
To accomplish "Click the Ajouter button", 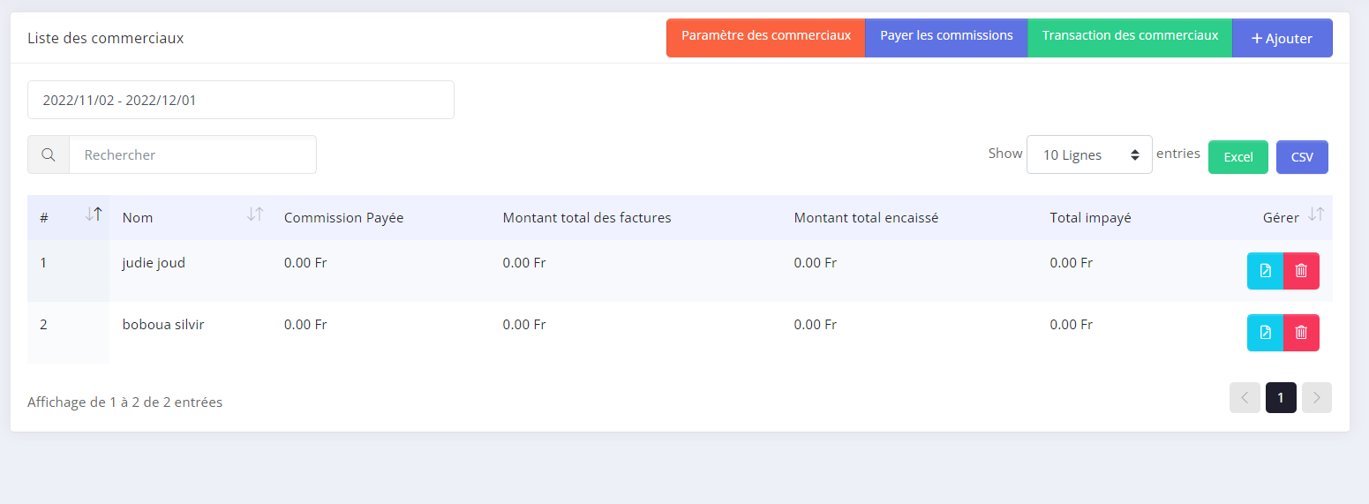I will click(1282, 38).
